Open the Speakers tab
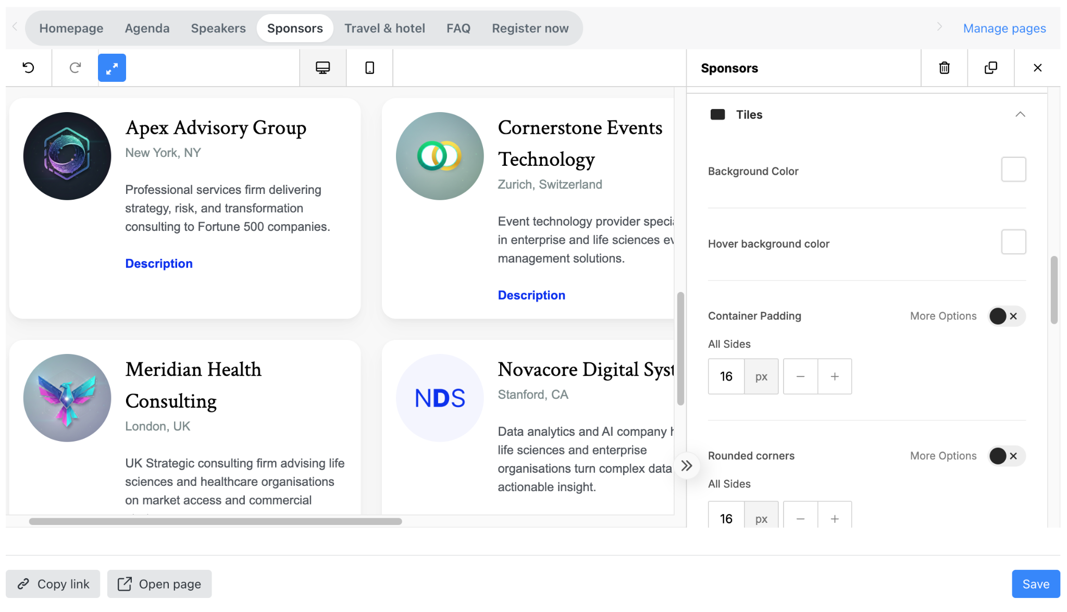Viewport: 1067px width, 612px height. pos(218,28)
